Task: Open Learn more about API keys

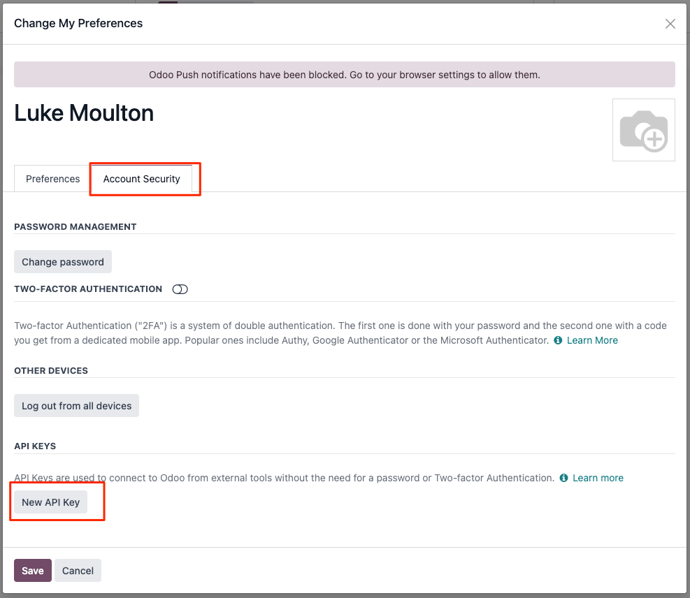Action: pyautogui.click(x=598, y=478)
